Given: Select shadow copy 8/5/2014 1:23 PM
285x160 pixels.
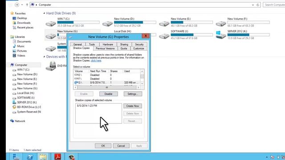Looking at the screenshot, I should [x=87, y=106].
